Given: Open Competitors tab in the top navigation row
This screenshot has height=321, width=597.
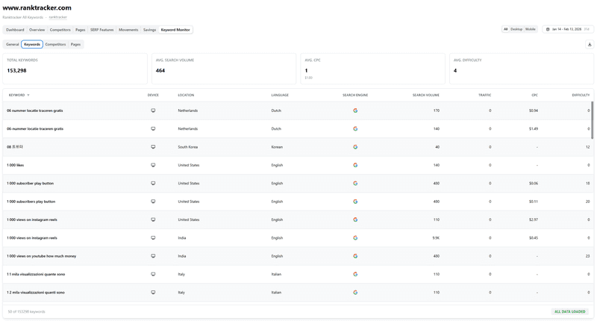Looking at the screenshot, I should pyautogui.click(x=60, y=30).
